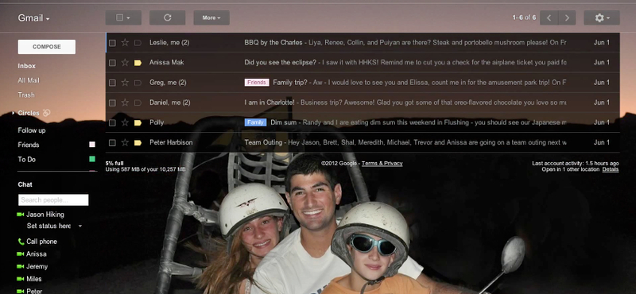
Task: Select the Leslie email checkbox
Action: click(112, 43)
